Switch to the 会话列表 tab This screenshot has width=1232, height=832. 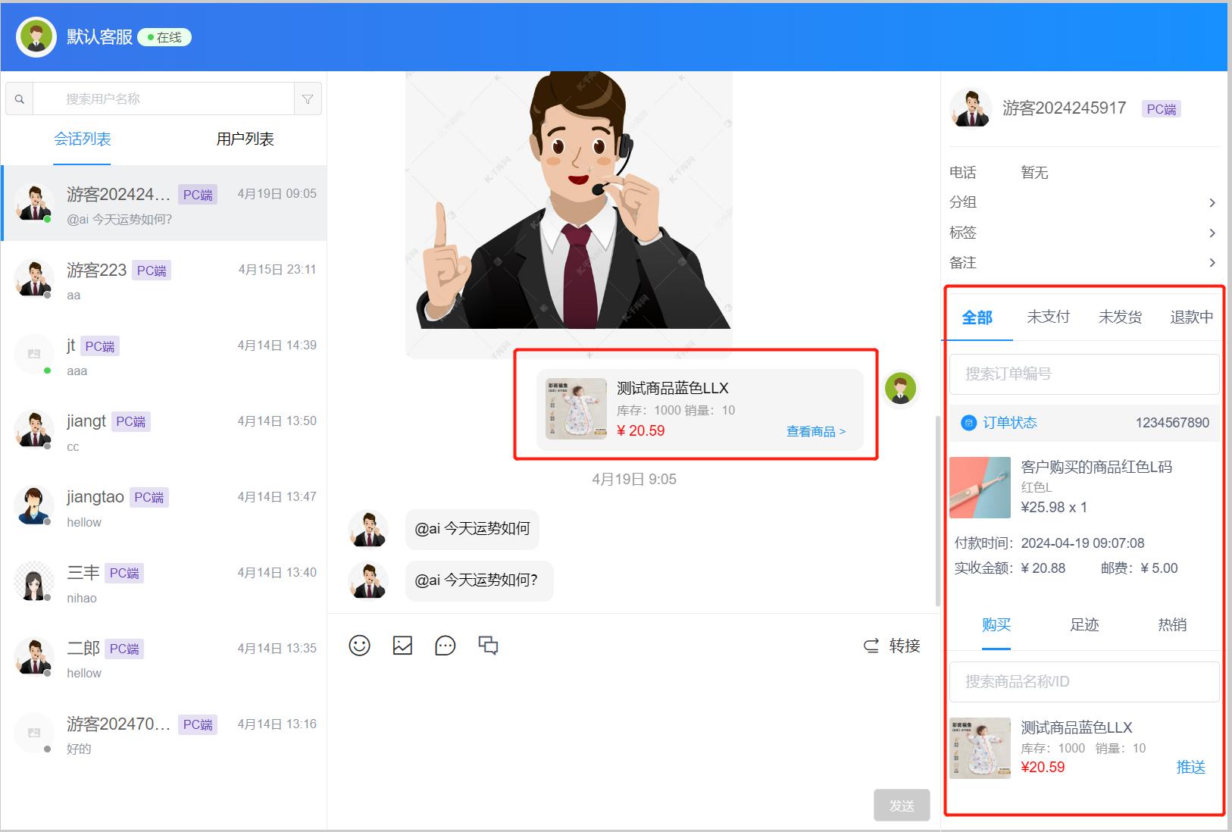[83, 139]
